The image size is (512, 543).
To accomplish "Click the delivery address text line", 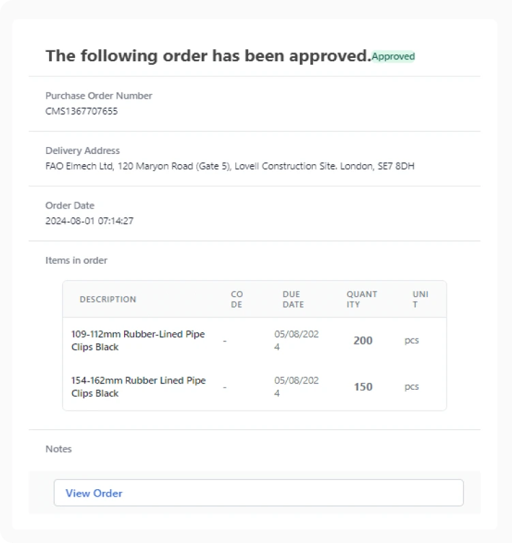I will point(230,166).
